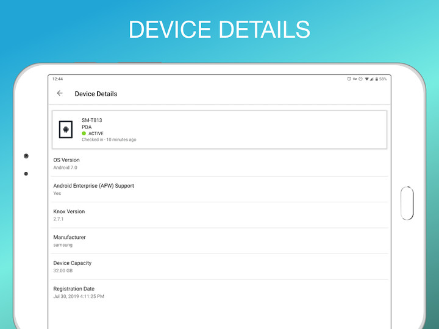Tap the Wi-Fi signal status icon
Screen dimensions: 439x329
(366, 79)
